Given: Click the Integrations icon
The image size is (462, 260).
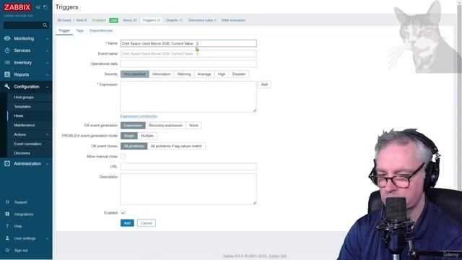Looking at the screenshot, I should (7, 214).
